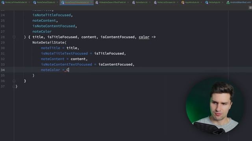Collapse the lambda fold marker on line 28
This screenshot has width=252, height=141.
(14, 37)
